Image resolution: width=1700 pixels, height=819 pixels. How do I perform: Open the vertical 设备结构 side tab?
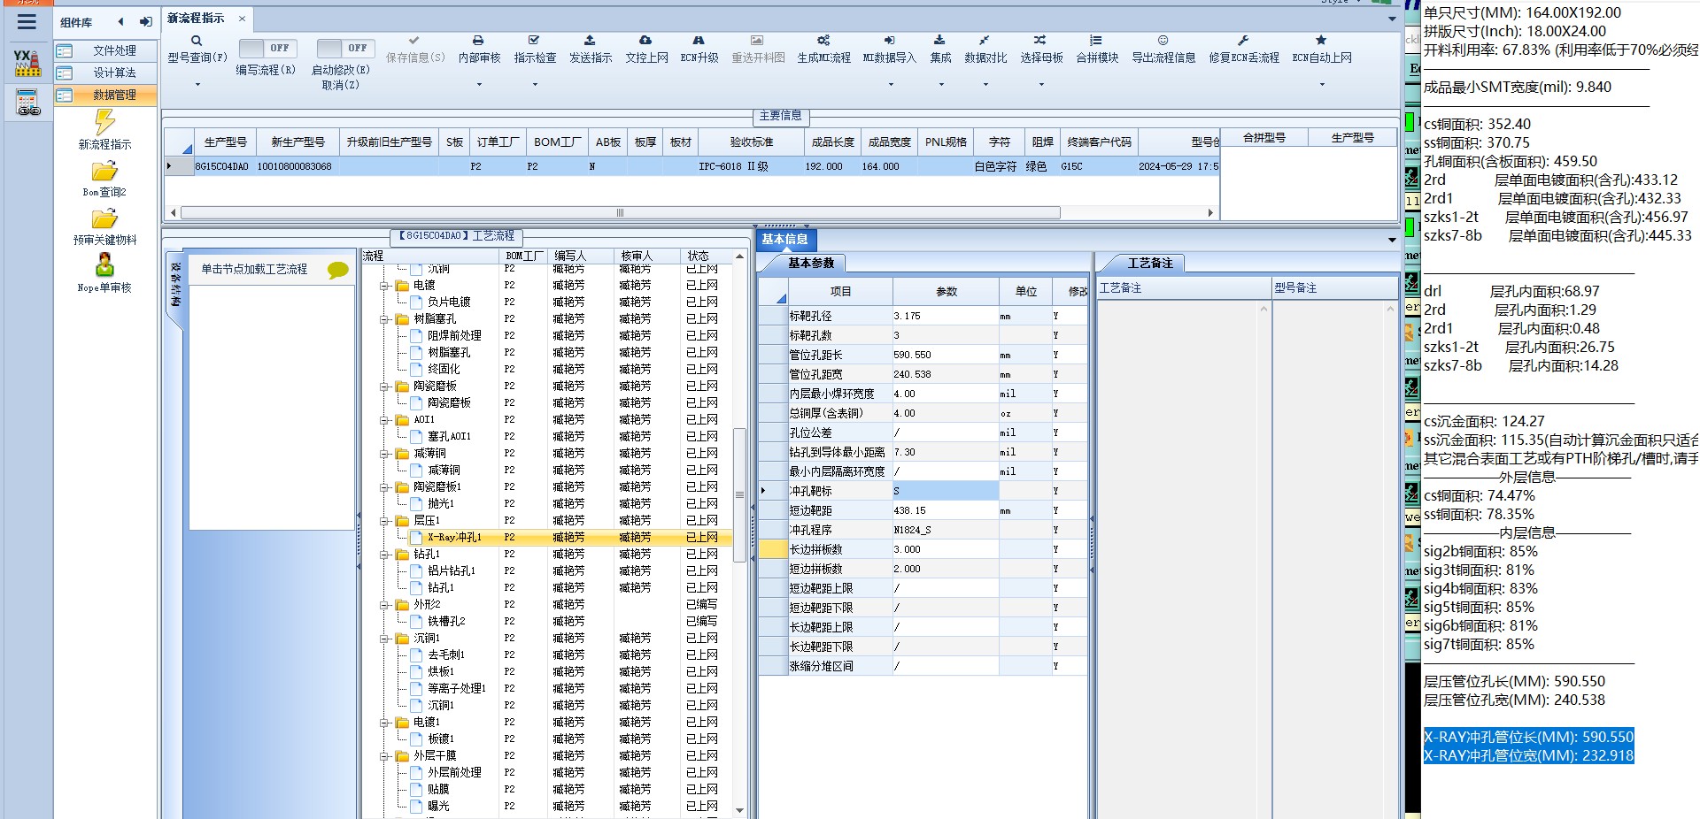coord(175,285)
